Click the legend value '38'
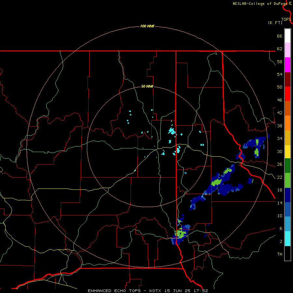This screenshot has width=293, height=293. coord(280,126)
